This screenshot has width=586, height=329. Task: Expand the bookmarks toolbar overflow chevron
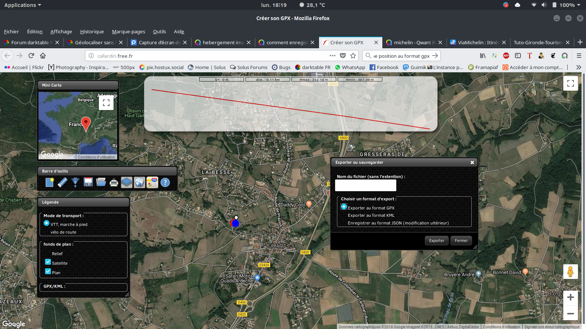pos(579,67)
